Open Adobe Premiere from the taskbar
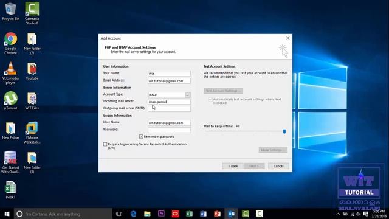This screenshot has width=389, height=219. click(161, 214)
